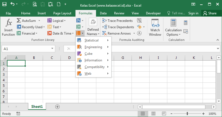
Task: Switch to Normal view icon
Action: pos(143,114)
